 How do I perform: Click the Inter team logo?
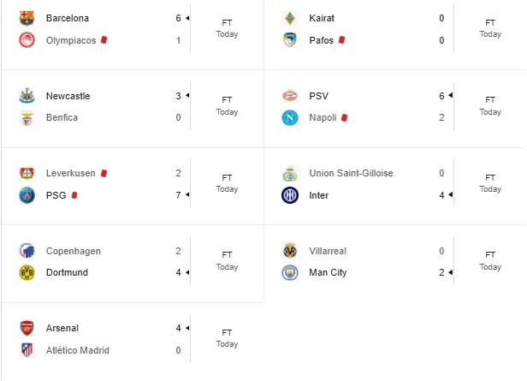(x=290, y=195)
